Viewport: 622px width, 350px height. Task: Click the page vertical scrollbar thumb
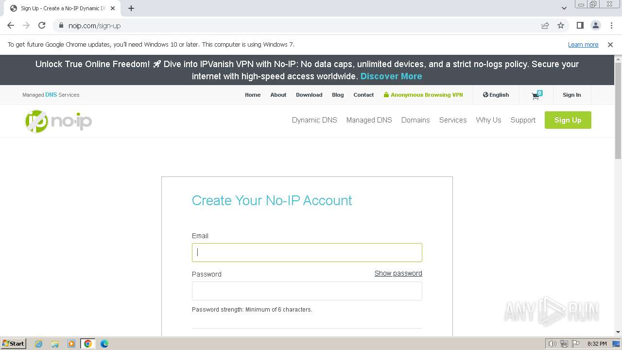pos(618,111)
